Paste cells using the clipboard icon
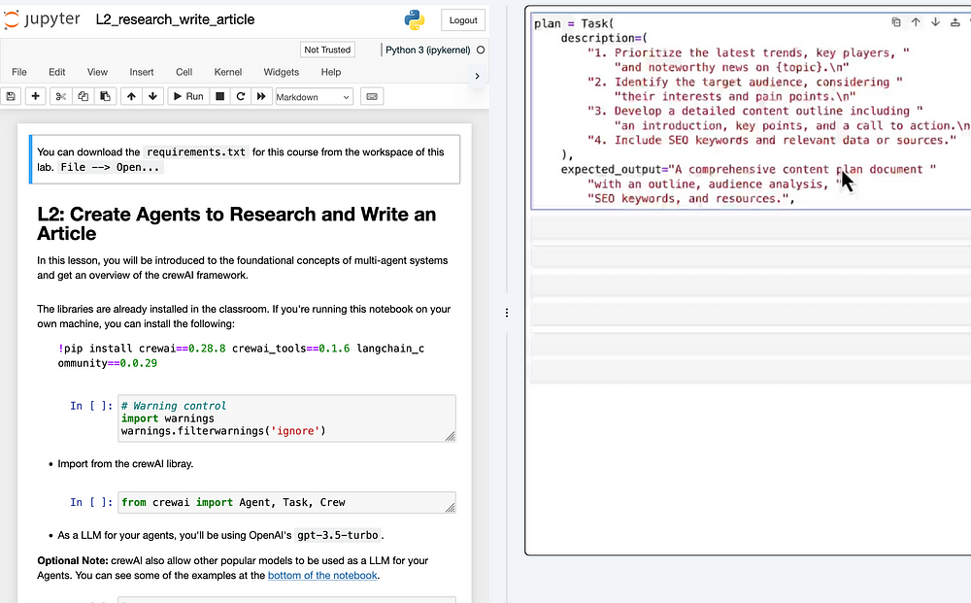971x603 pixels. pos(105,96)
